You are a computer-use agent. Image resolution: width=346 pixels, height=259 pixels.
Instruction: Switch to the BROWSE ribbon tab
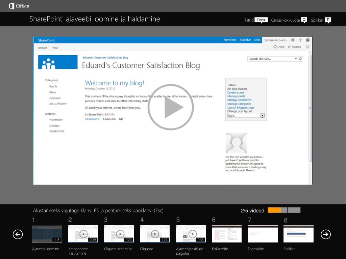(x=43, y=48)
